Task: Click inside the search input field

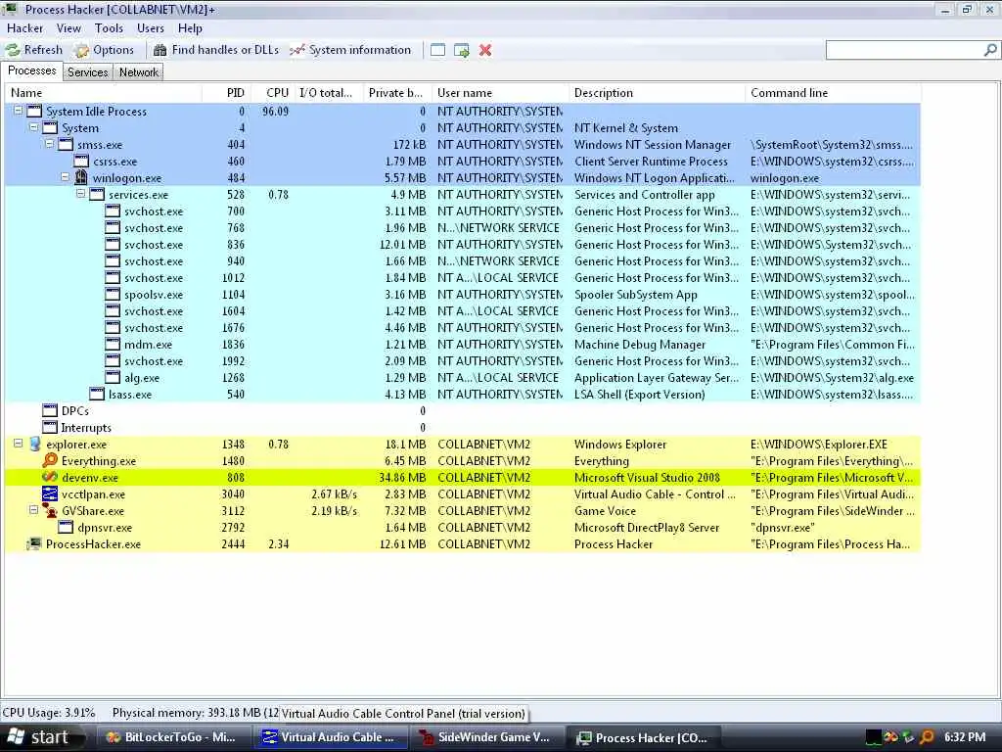Action: tap(904, 50)
